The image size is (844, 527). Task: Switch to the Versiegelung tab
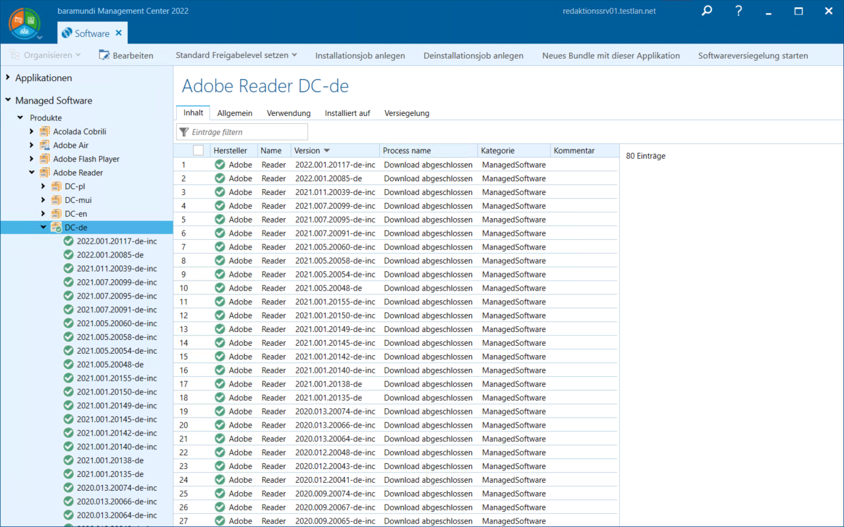pyautogui.click(x=406, y=113)
